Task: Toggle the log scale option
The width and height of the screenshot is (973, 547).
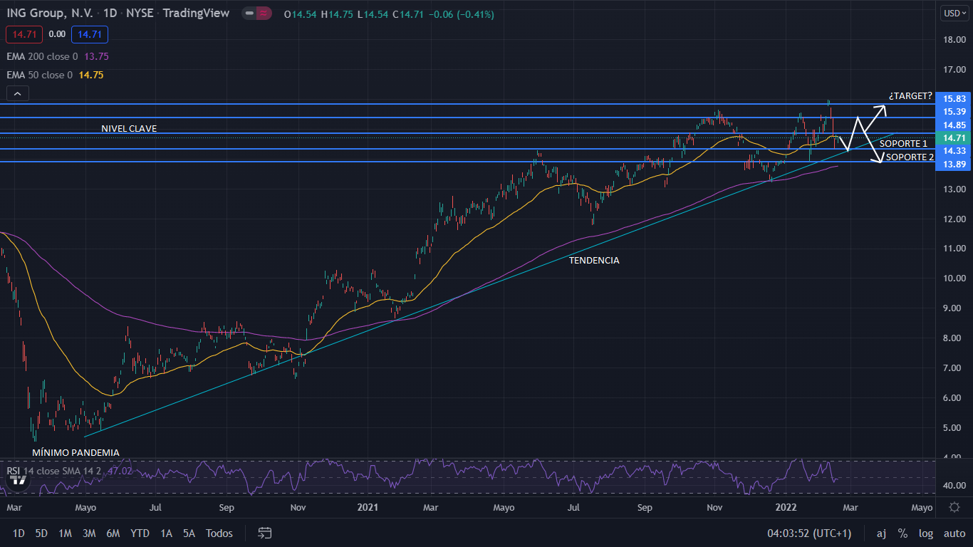Action: (x=925, y=533)
